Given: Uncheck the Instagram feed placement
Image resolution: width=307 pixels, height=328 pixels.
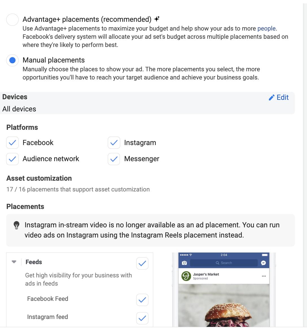Looking at the screenshot, I should click(x=142, y=318).
